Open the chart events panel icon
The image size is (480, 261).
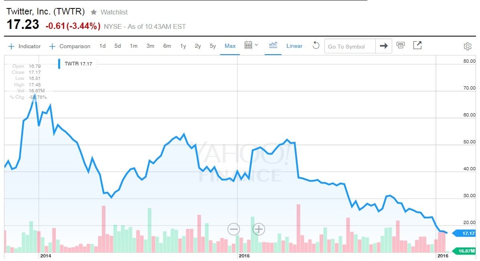click(x=400, y=45)
